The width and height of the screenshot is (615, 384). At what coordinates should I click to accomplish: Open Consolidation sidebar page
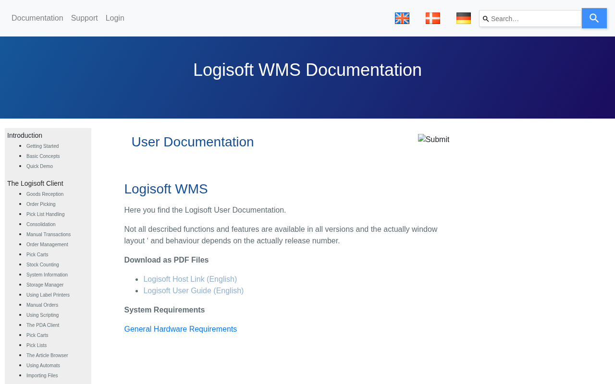(x=41, y=225)
